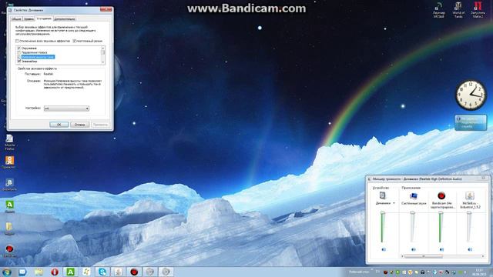Select the Улучшения tab
Screen dimensions: 493x277
(44, 18)
